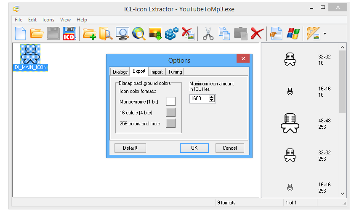The width and height of the screenshot is (362, 217).
Task: Open the Edit menu
Action: tap(32, 20)
